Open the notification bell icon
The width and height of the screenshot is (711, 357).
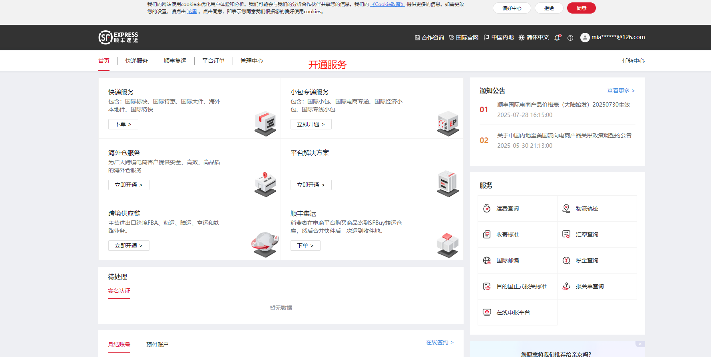coord(557,38)
